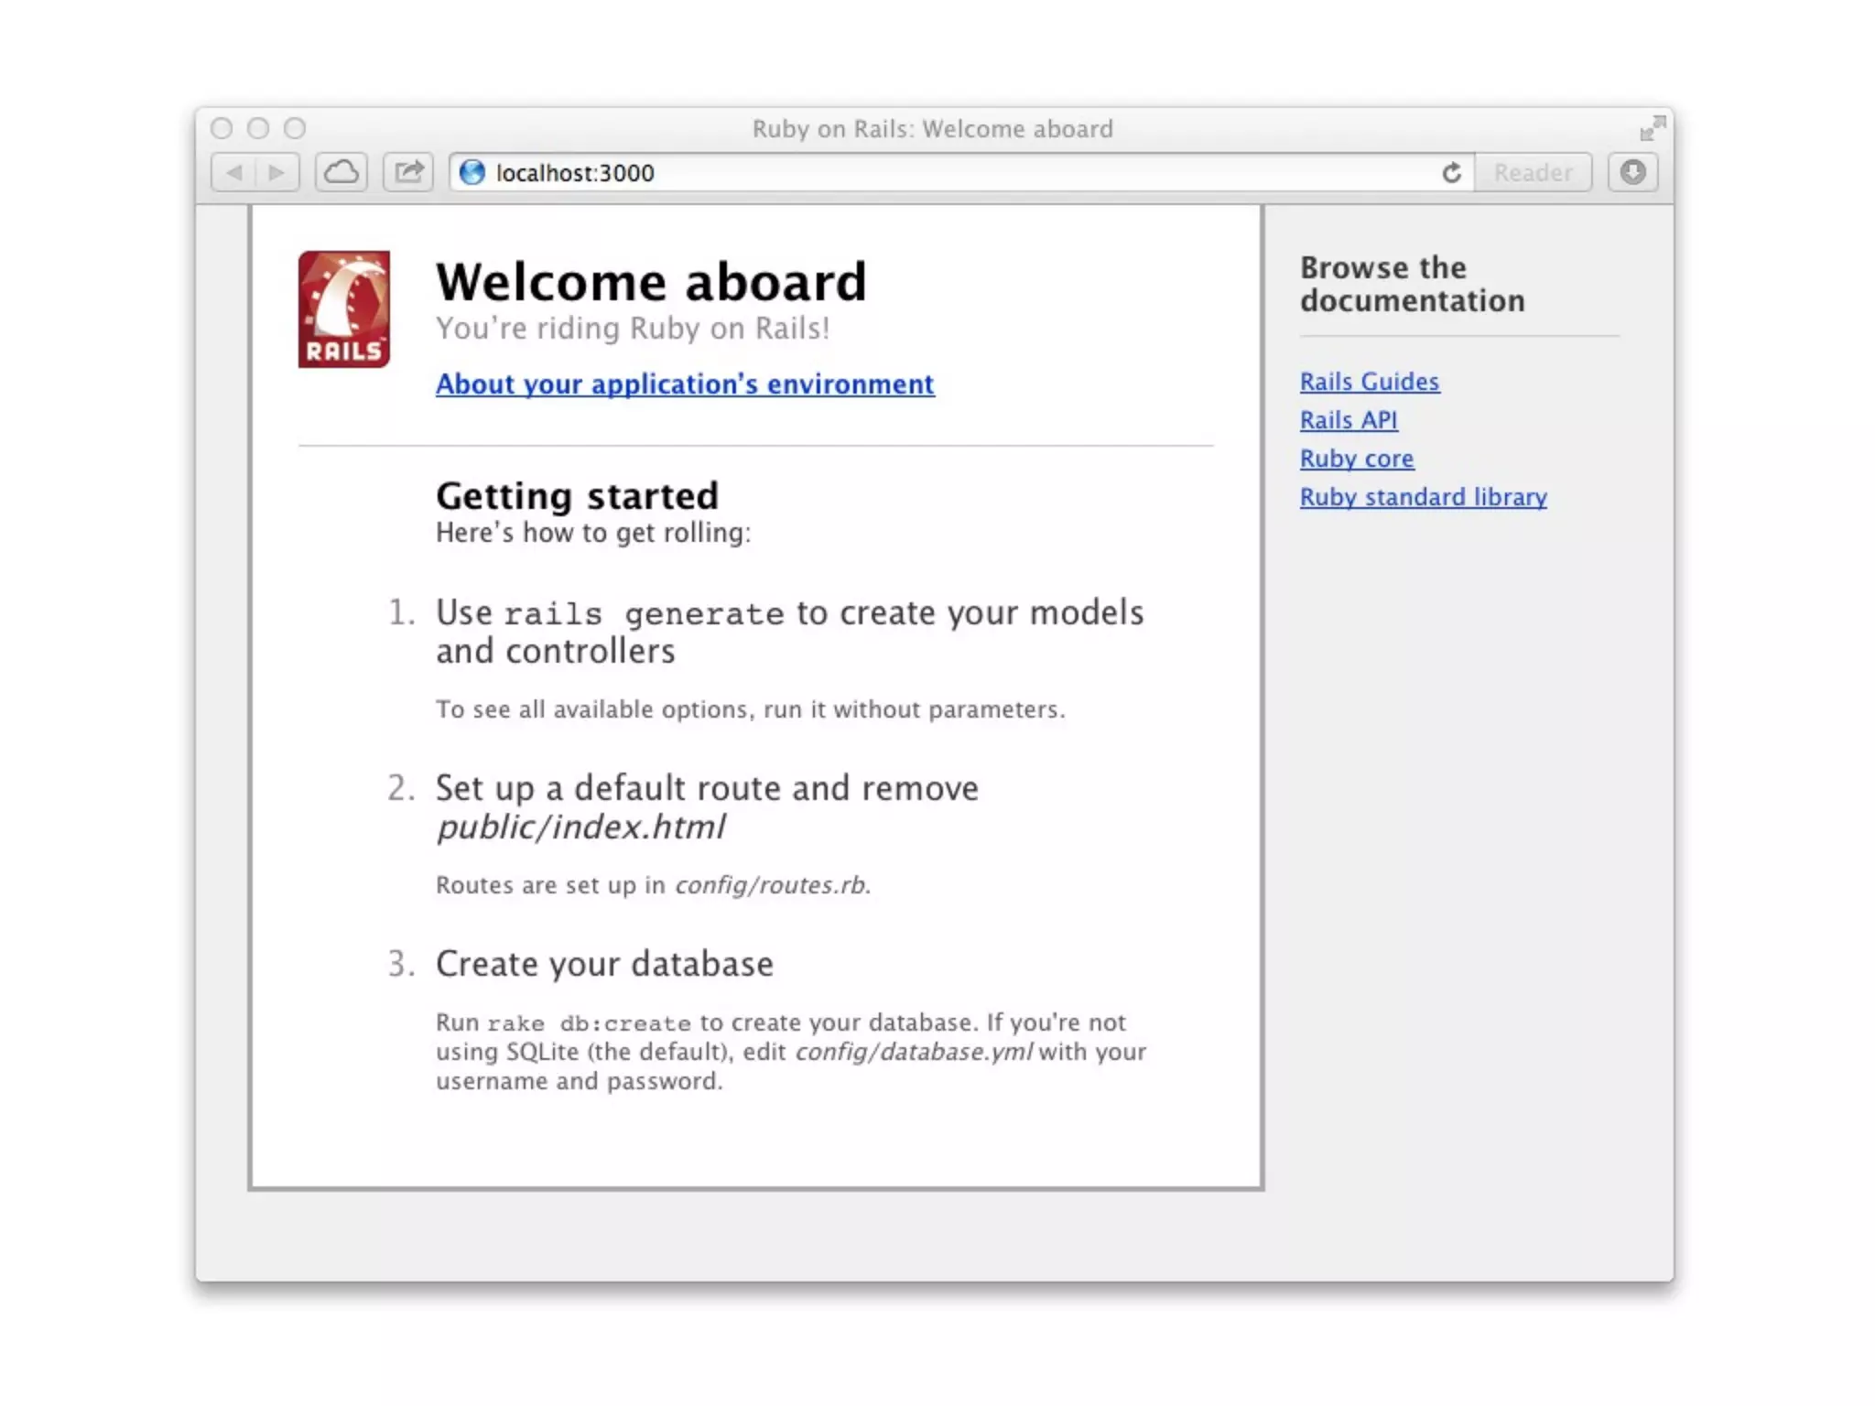Open Ruby standard library link
The height and width of the screenshot is (1406, 1875).
click(1423, 497)
